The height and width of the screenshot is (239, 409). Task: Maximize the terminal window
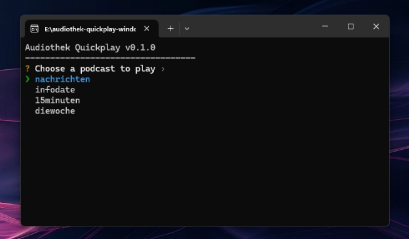click(x=350, y=26)
